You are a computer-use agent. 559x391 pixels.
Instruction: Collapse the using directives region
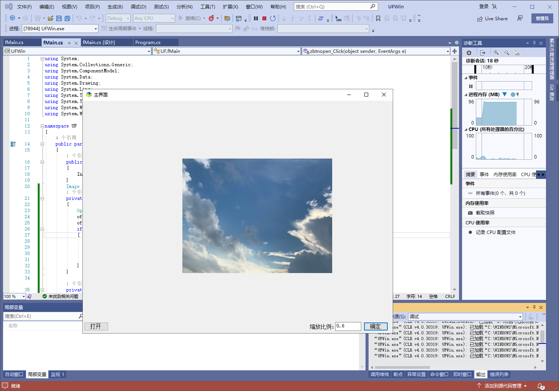click(42, 59)
